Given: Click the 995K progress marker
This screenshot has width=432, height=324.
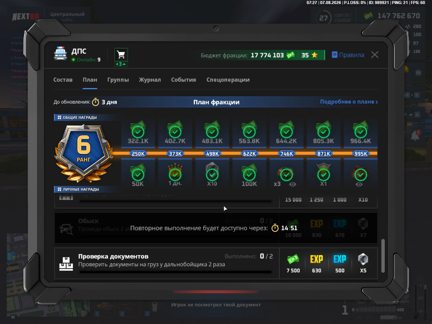Looking at the screenshot, I should coord(361,154).
